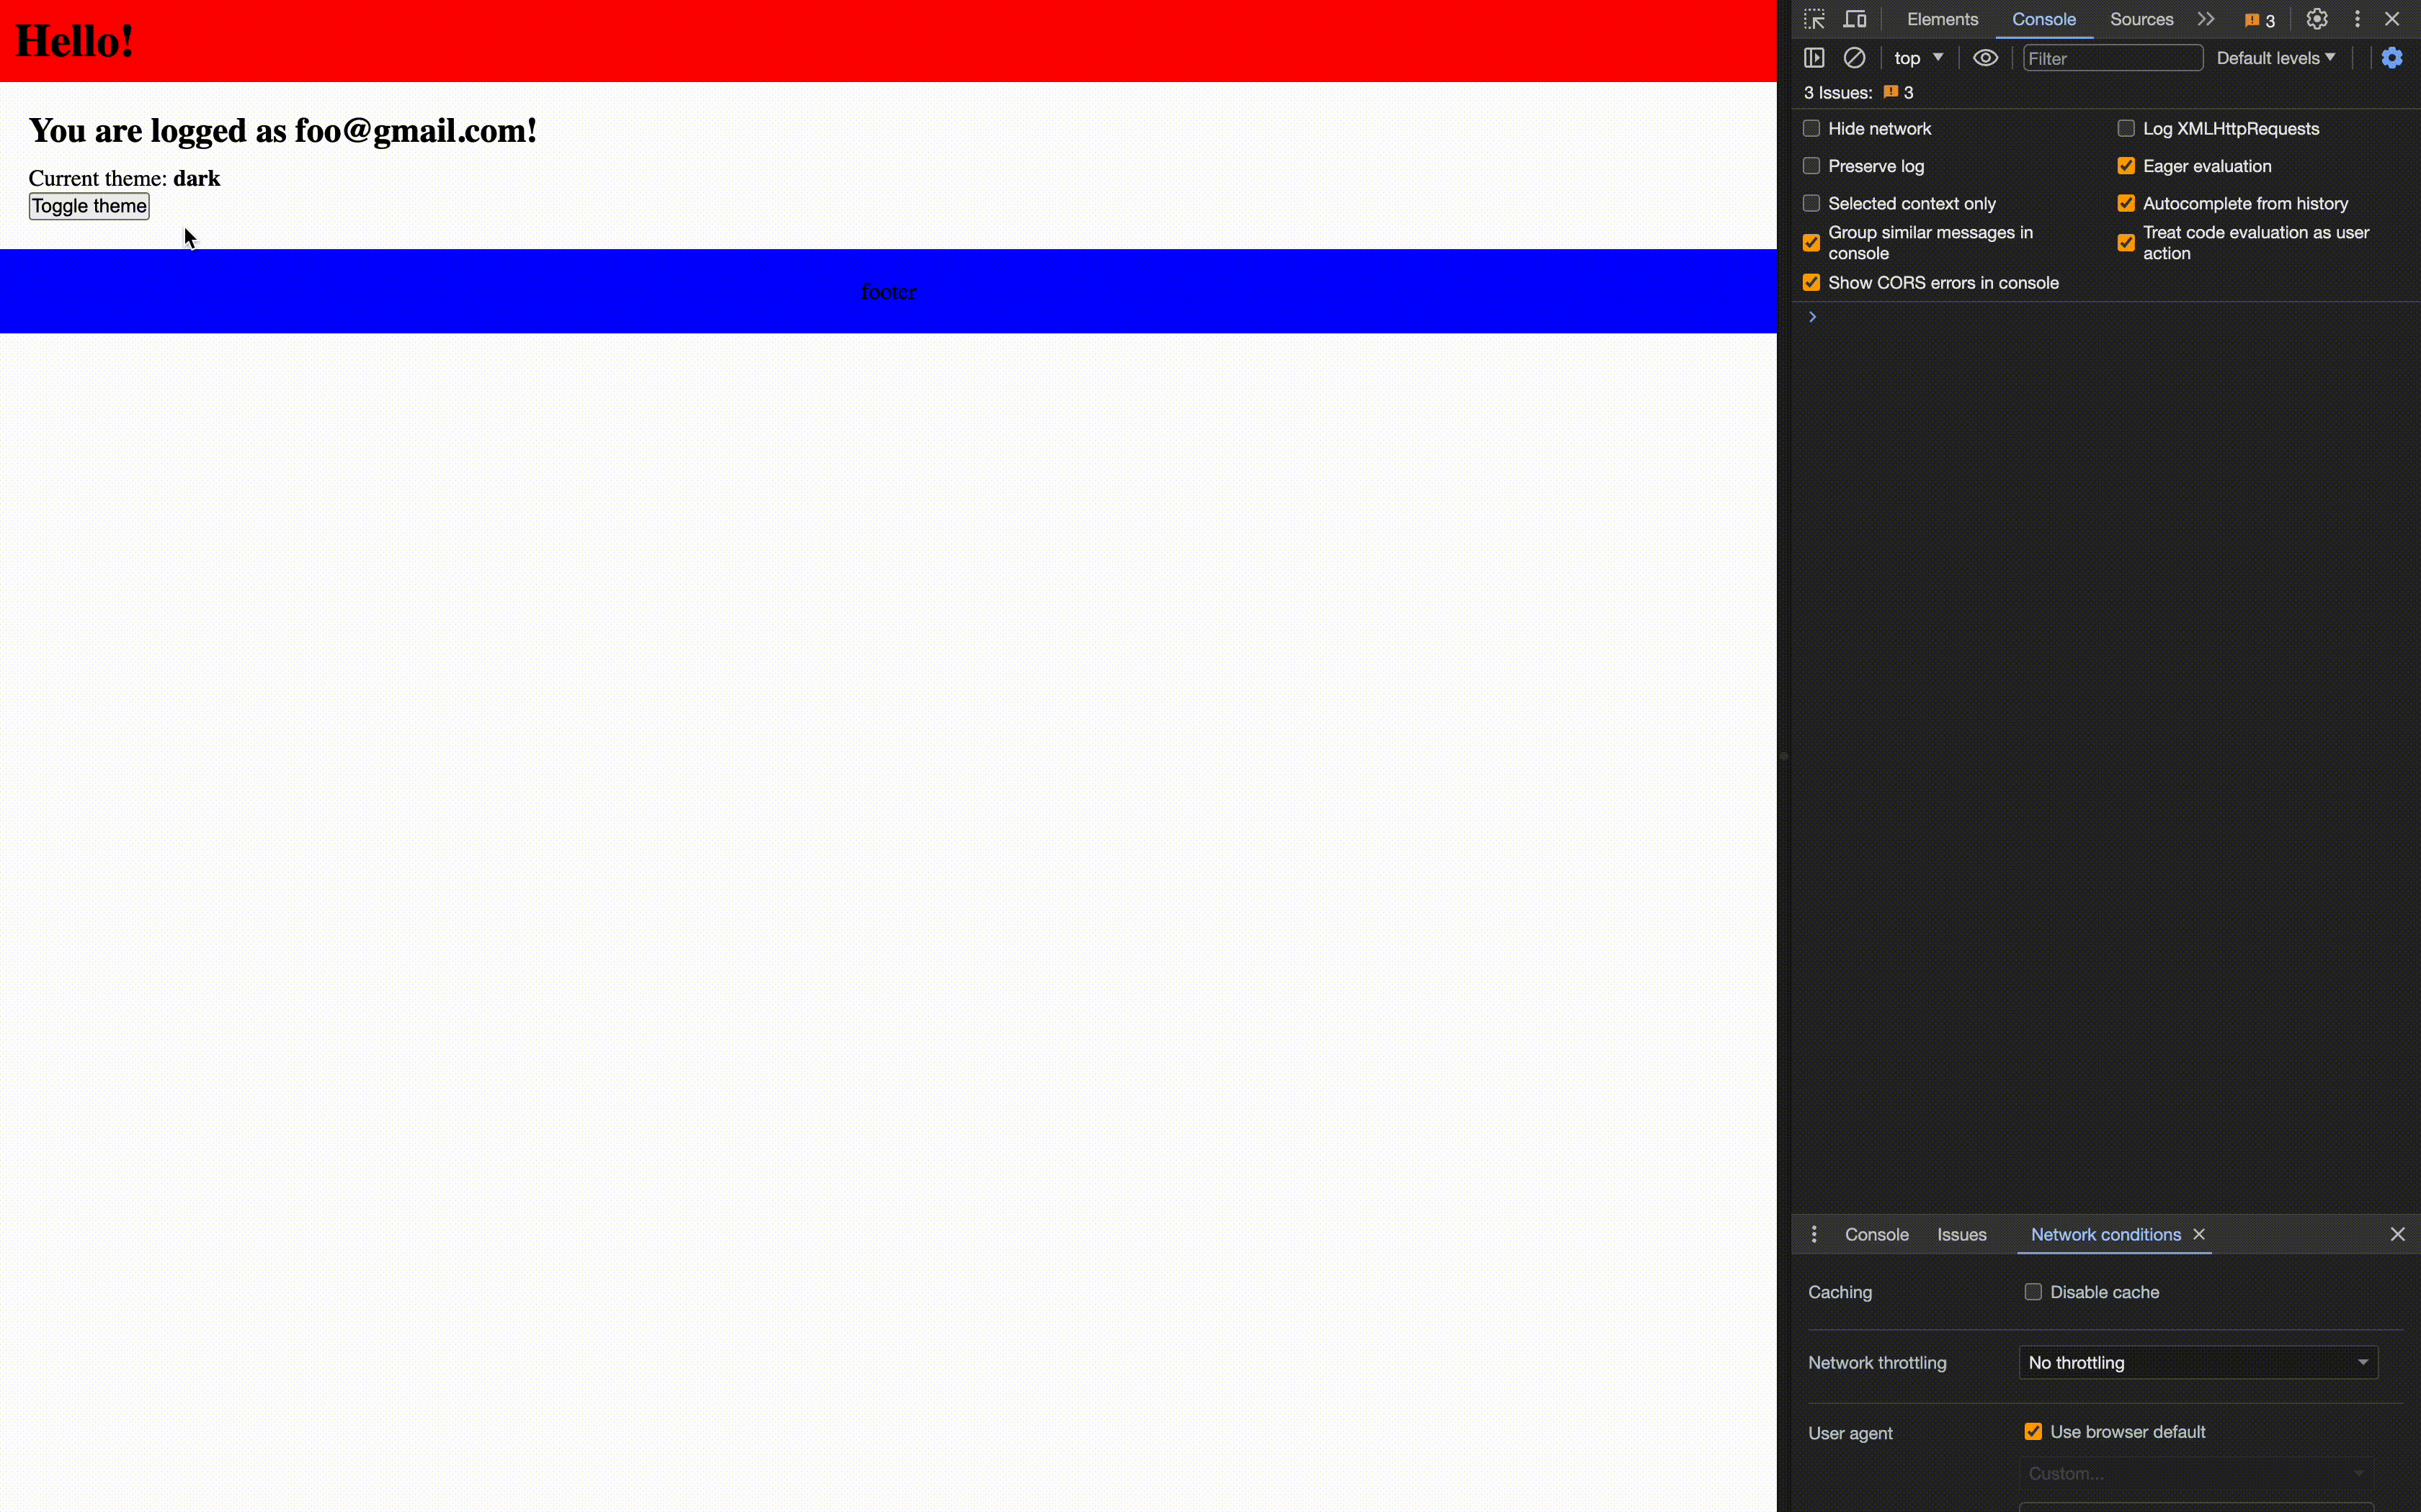Check the Hide network option
The width and height of the screenshot is (2421, 1512).
click(1811, 128)
